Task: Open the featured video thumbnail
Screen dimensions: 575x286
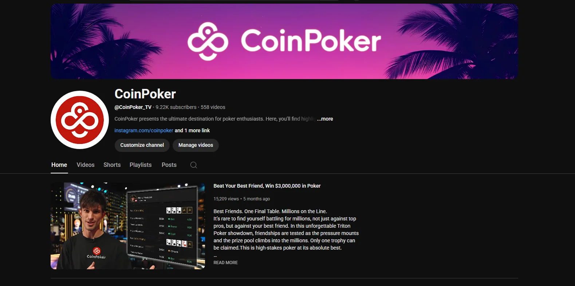Action: (128, 226)
